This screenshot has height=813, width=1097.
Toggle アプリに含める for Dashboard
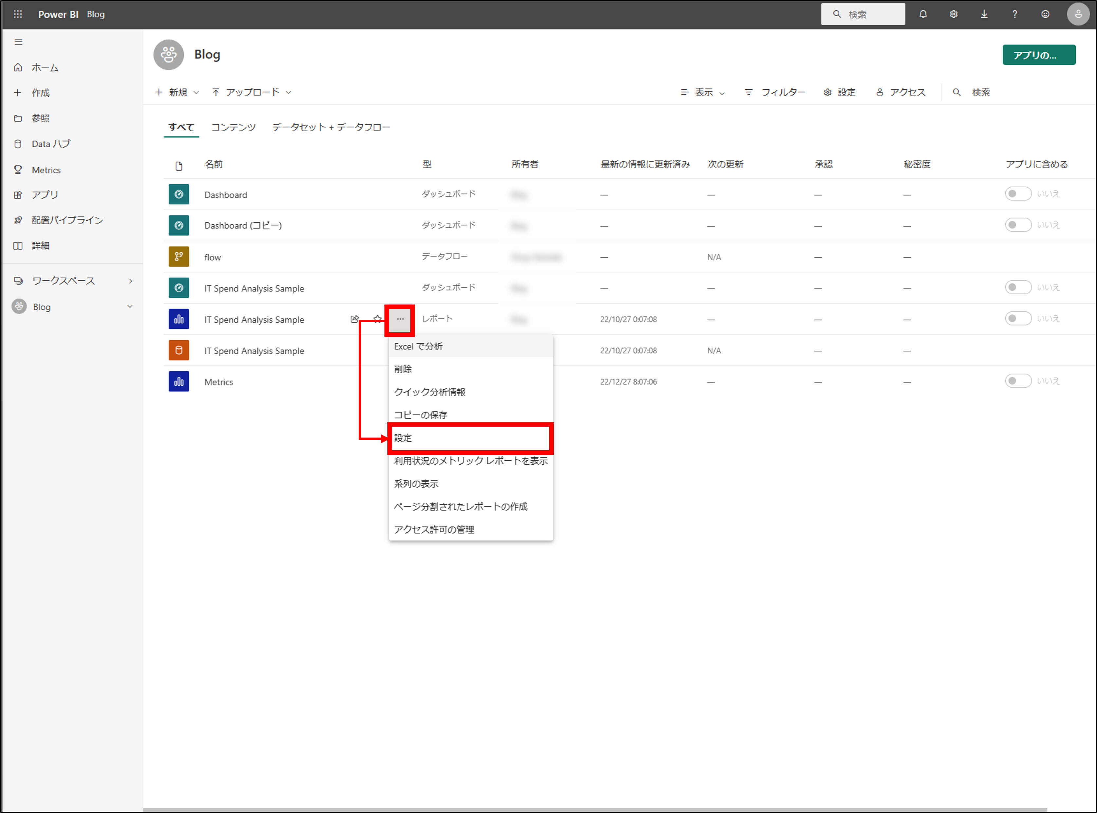[x=1018, y=194]
